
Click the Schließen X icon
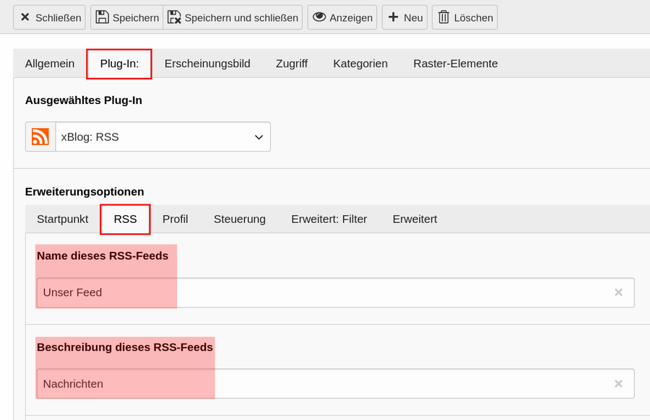25,17
